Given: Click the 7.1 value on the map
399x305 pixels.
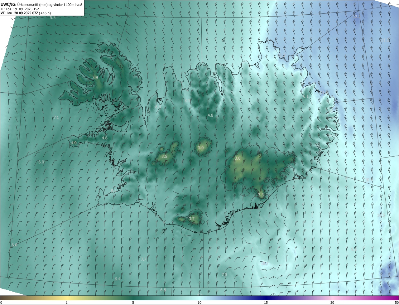Looking at the screenshot, I should tap(56, 118).
